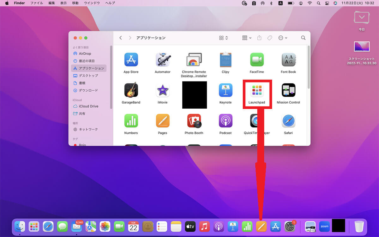Open zoom from the Dock
Viewport: 379px width, 237px height.
(324, 226)
